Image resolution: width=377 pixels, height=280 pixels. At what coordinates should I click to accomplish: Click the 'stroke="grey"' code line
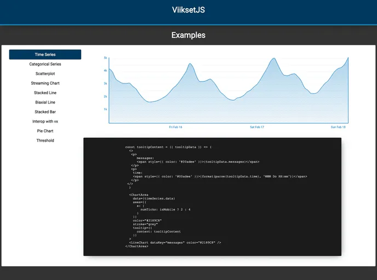point(145,224)
